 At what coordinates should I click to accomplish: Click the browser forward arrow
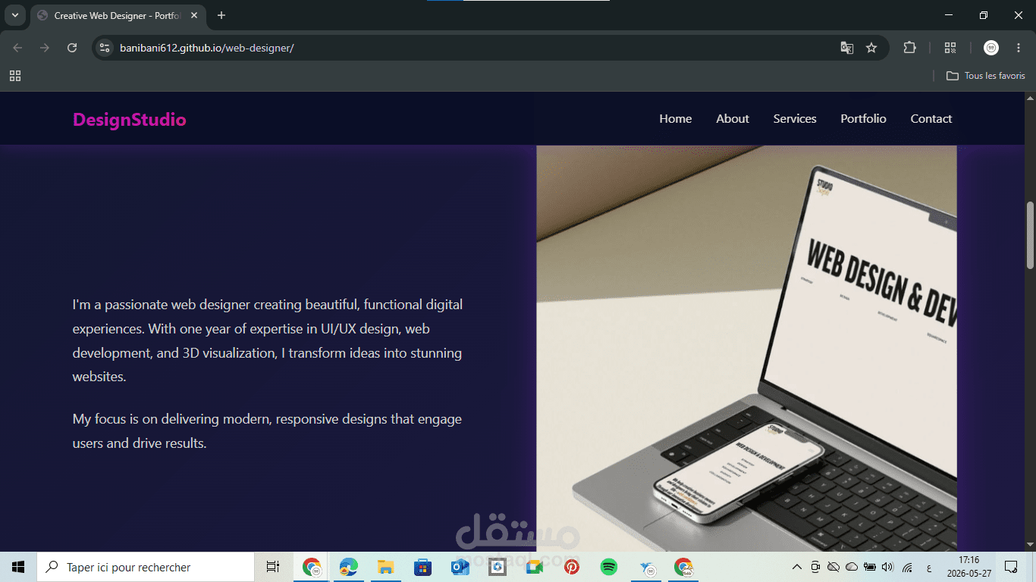(x=45, y=48)
